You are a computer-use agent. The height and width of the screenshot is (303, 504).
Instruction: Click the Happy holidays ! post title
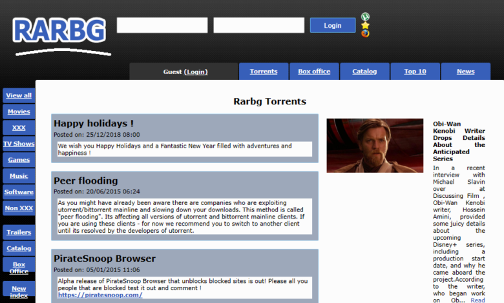point(94,123)
